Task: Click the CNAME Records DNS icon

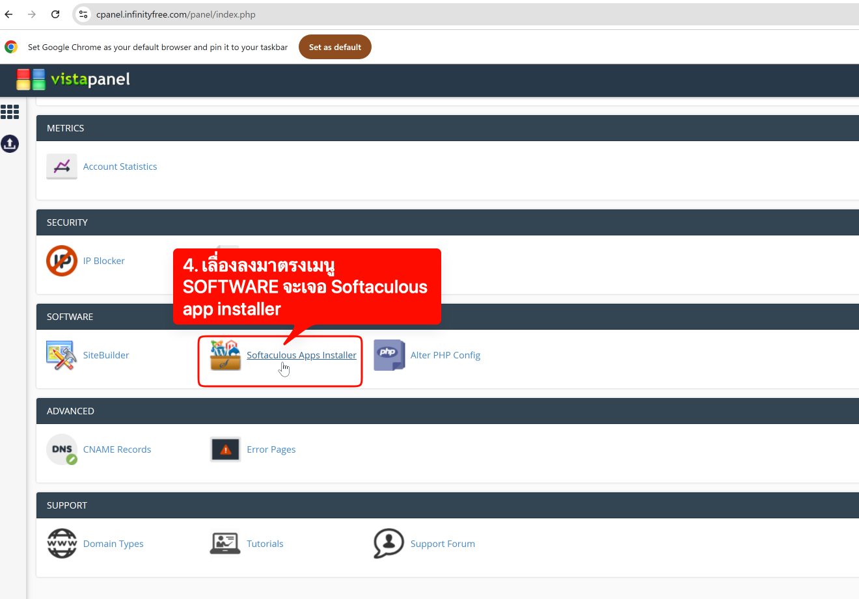Action: (62, 449)
